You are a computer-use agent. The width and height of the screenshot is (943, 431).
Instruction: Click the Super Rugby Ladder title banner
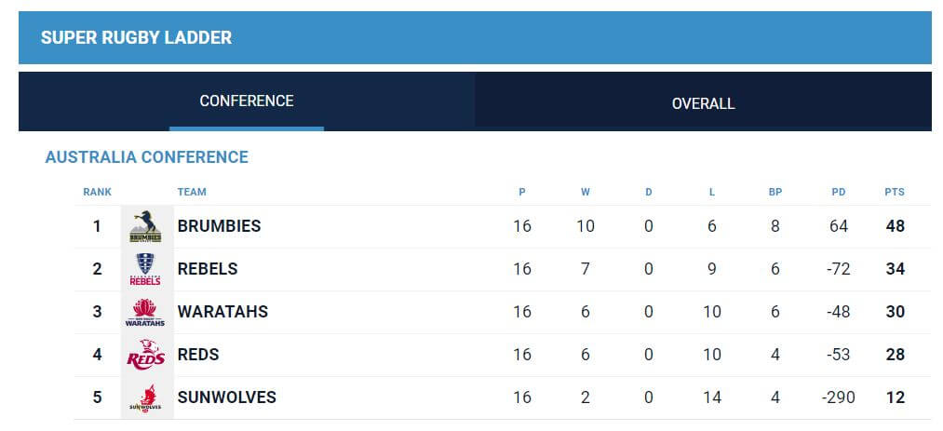pos(475,37)
